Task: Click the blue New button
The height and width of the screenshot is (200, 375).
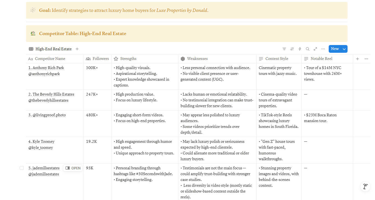Action: coord(335,49)
